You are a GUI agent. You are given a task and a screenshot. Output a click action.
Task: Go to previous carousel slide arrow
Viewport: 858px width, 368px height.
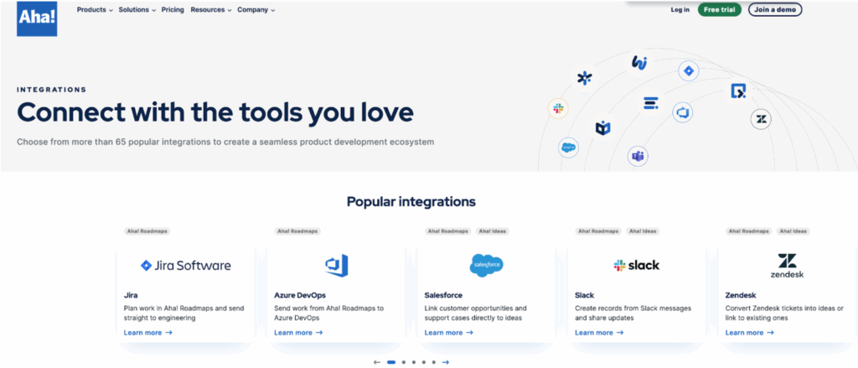[376, 362]
